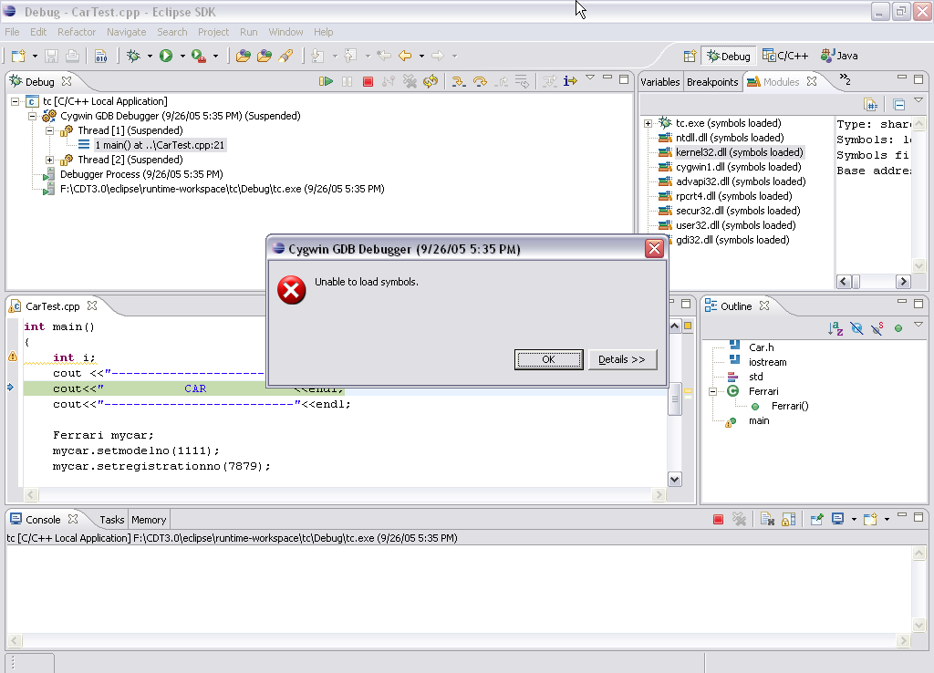Click the Restart icon in Debug view
The image size is (934, 673).
point(431,81)
